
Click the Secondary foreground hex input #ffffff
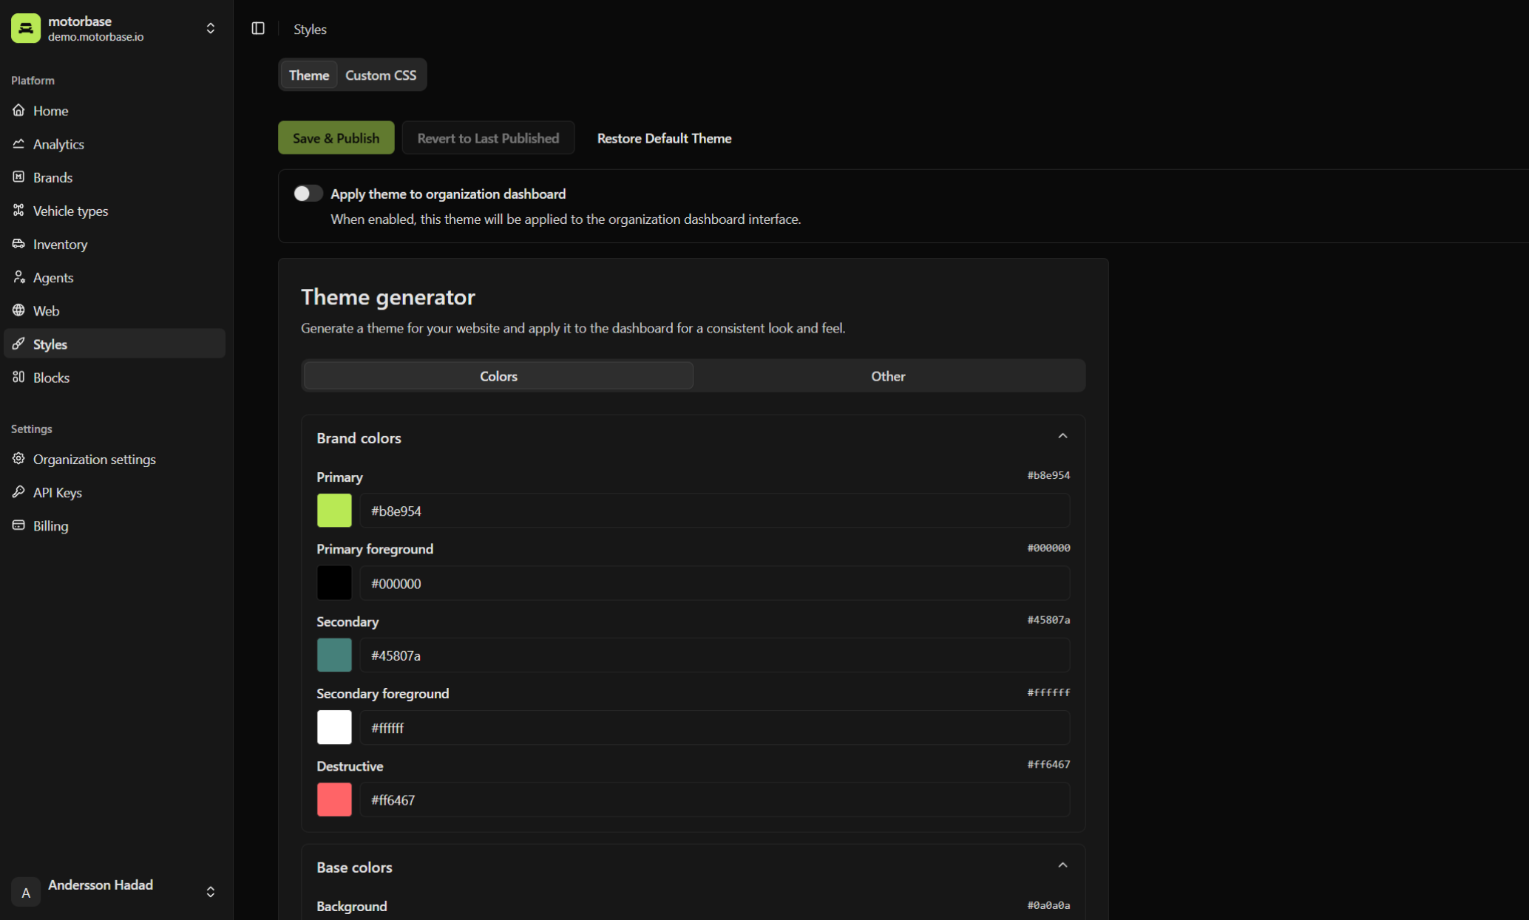point(714,727)
